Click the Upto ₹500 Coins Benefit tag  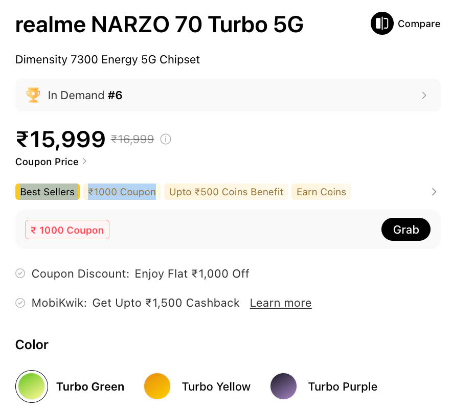(226, 192)
